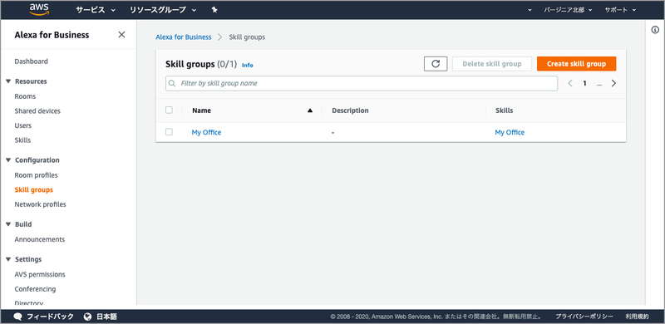
Task: Click the feedback speech bubble icon
Action: click(17, 317)
